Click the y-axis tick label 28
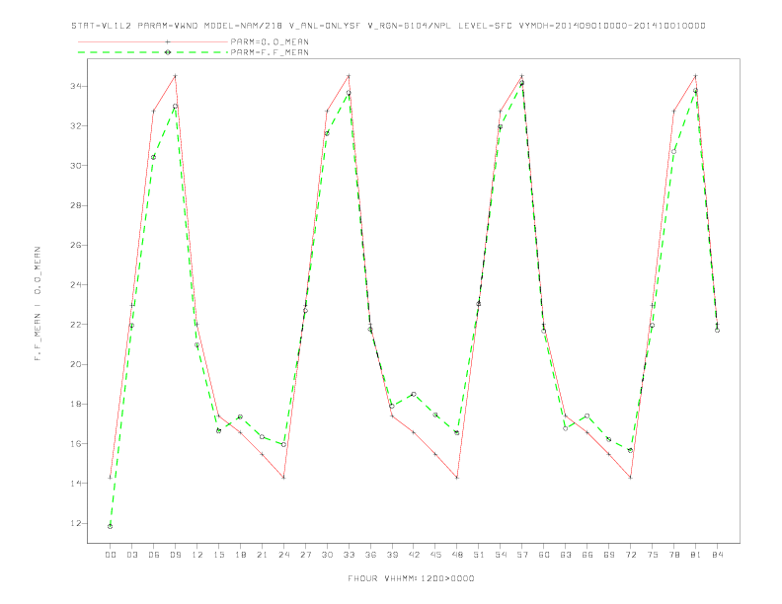Image resolution: width=782 pixels, height=604 pixels. pos(76,205)
